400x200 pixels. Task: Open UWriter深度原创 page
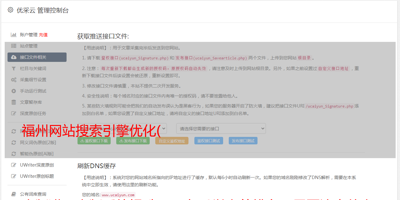pyautogui.click(x=37, y=165)
